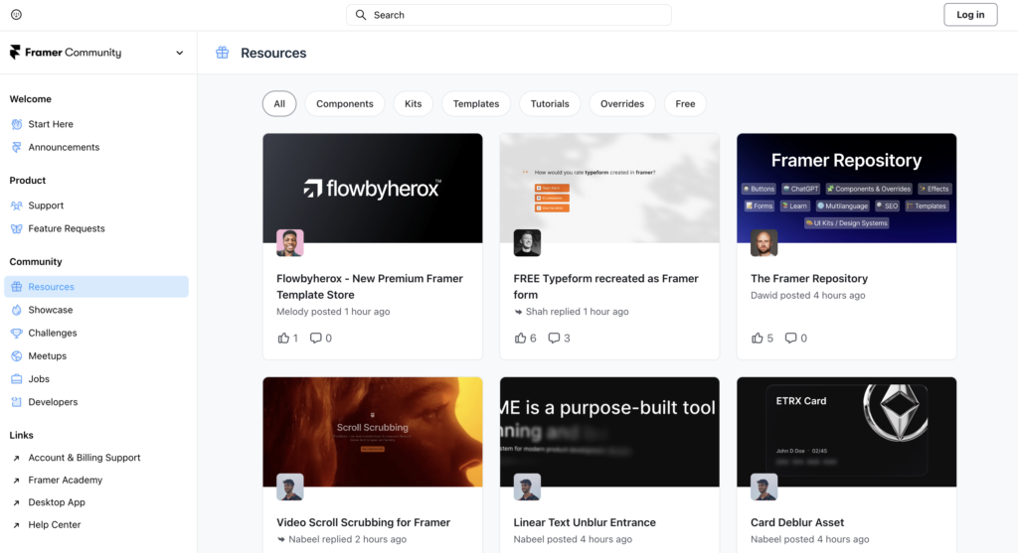Open the Framer Repository card image
This screenshot has height=553, width=1018.
pos(847,188)
